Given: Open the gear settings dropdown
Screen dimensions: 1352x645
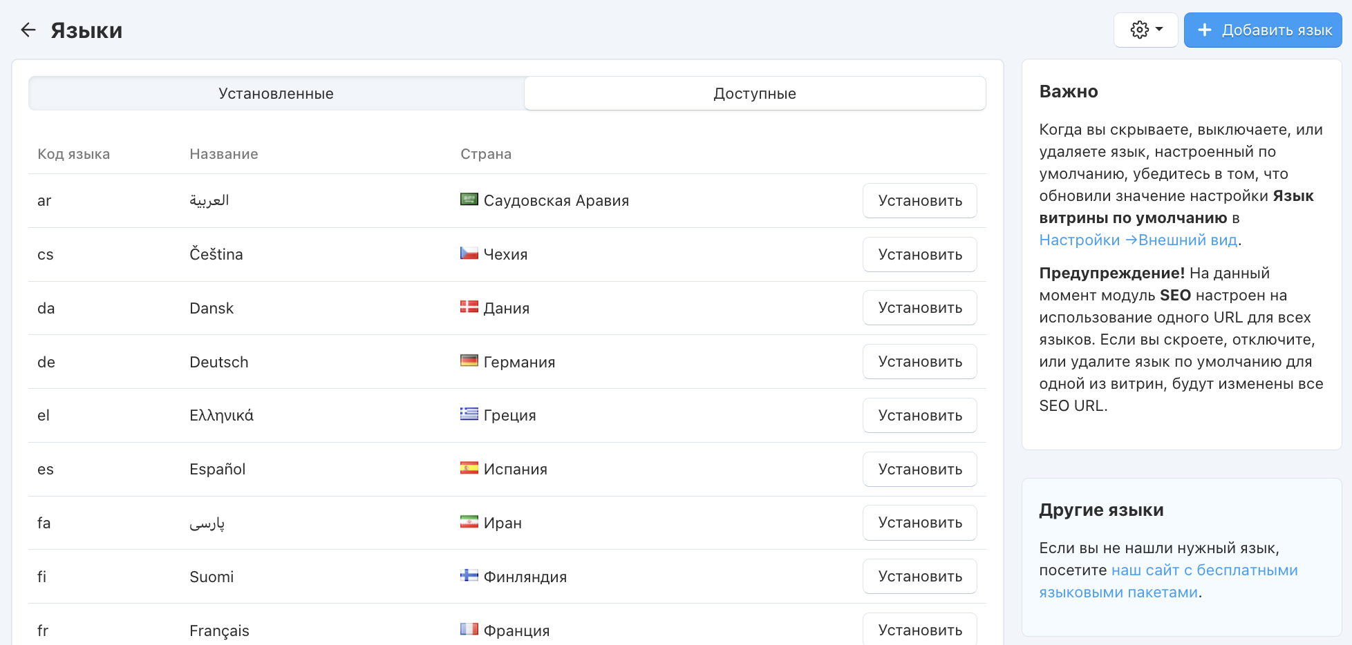Looking at the screenshot, I should tap(1145, 30).
